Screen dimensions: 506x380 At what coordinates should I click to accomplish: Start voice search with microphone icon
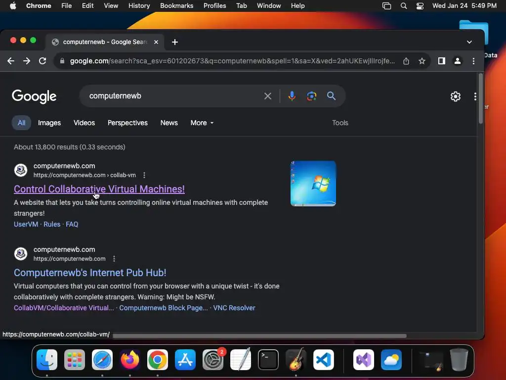[x=292, y=96]
